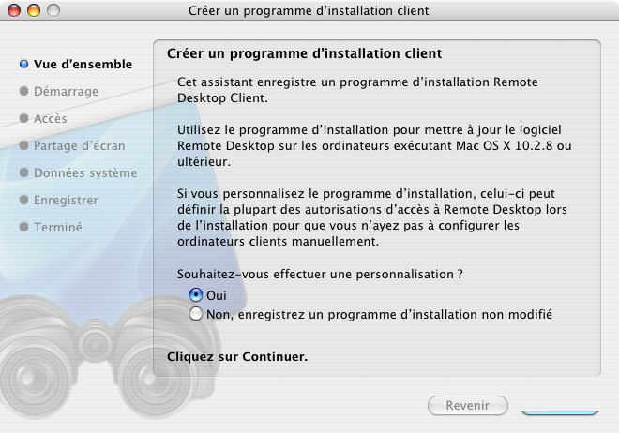Go to the Partage d'écran step label

click(x=80, y=145)
